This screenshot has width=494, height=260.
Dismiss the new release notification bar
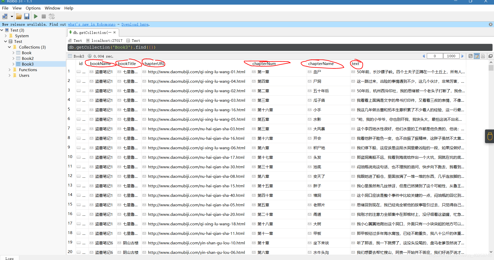coord(490,24)
